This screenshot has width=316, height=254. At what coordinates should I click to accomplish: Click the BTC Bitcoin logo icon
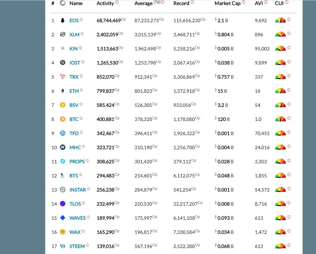63,119
